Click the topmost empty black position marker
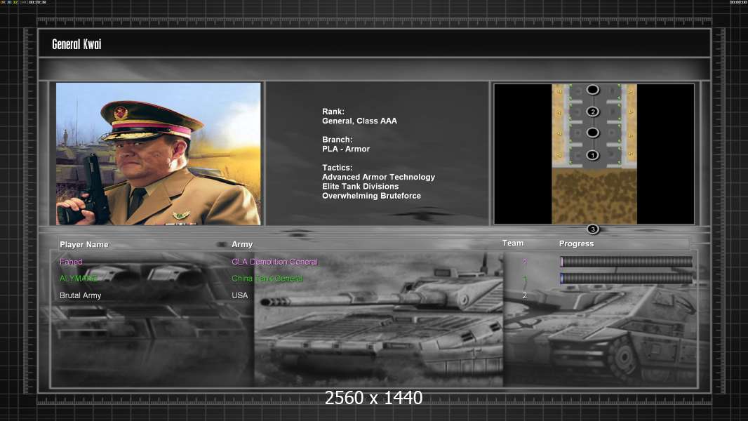The width and height of the screenshot is (748, 421). pos(592,90)
